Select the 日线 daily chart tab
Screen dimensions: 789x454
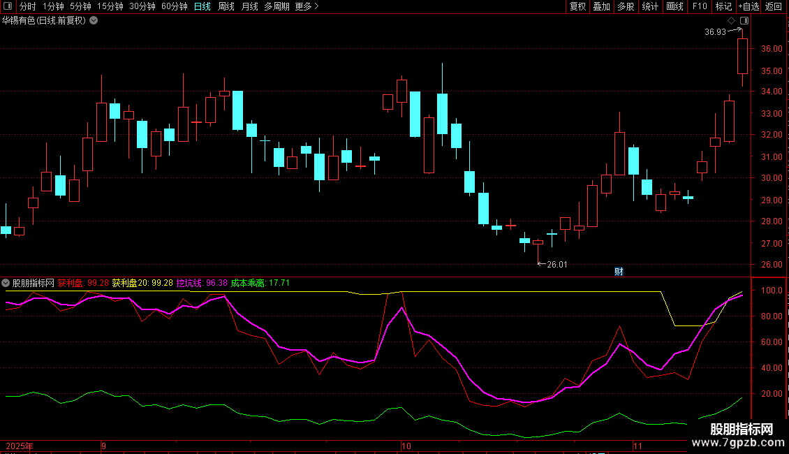click(202, 6)
